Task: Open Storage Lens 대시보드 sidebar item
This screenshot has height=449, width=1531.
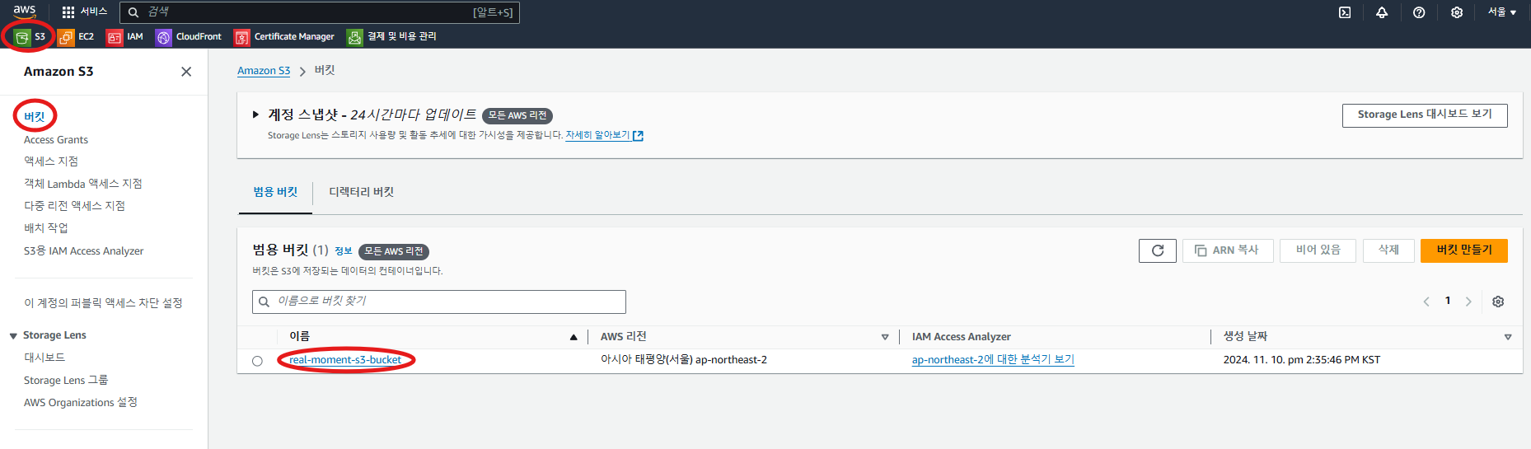Action: [x=44, y=358]
